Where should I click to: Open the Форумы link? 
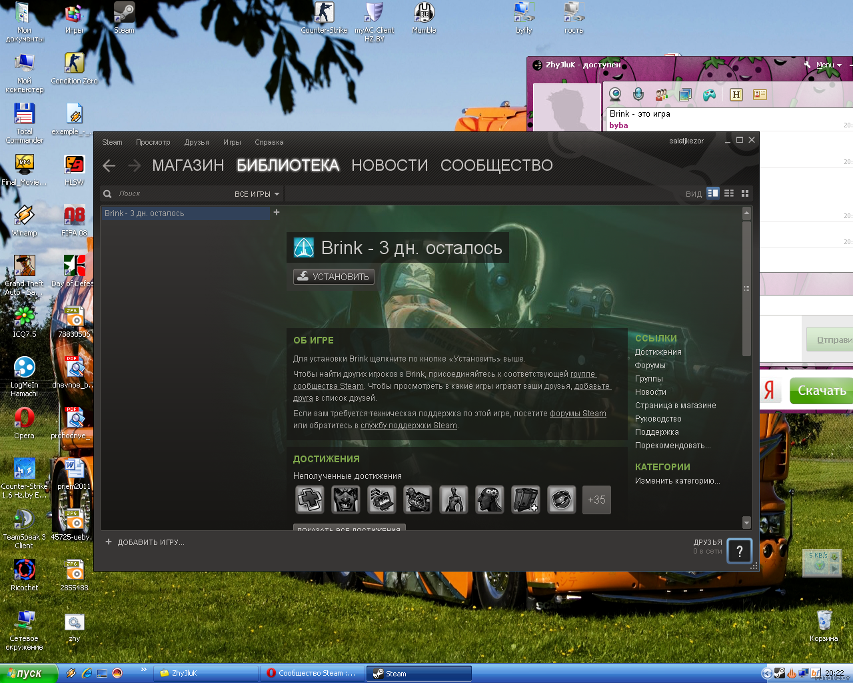pyautogui.click(x=650, y=366)
